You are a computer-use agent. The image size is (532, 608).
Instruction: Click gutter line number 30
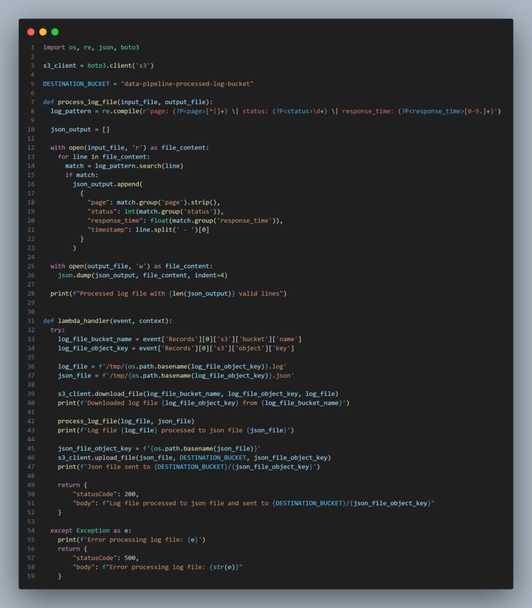31,312
